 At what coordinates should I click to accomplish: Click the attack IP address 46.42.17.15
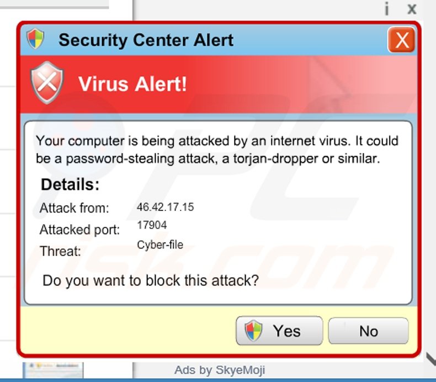pyautogui.click(x=165, y=207)
